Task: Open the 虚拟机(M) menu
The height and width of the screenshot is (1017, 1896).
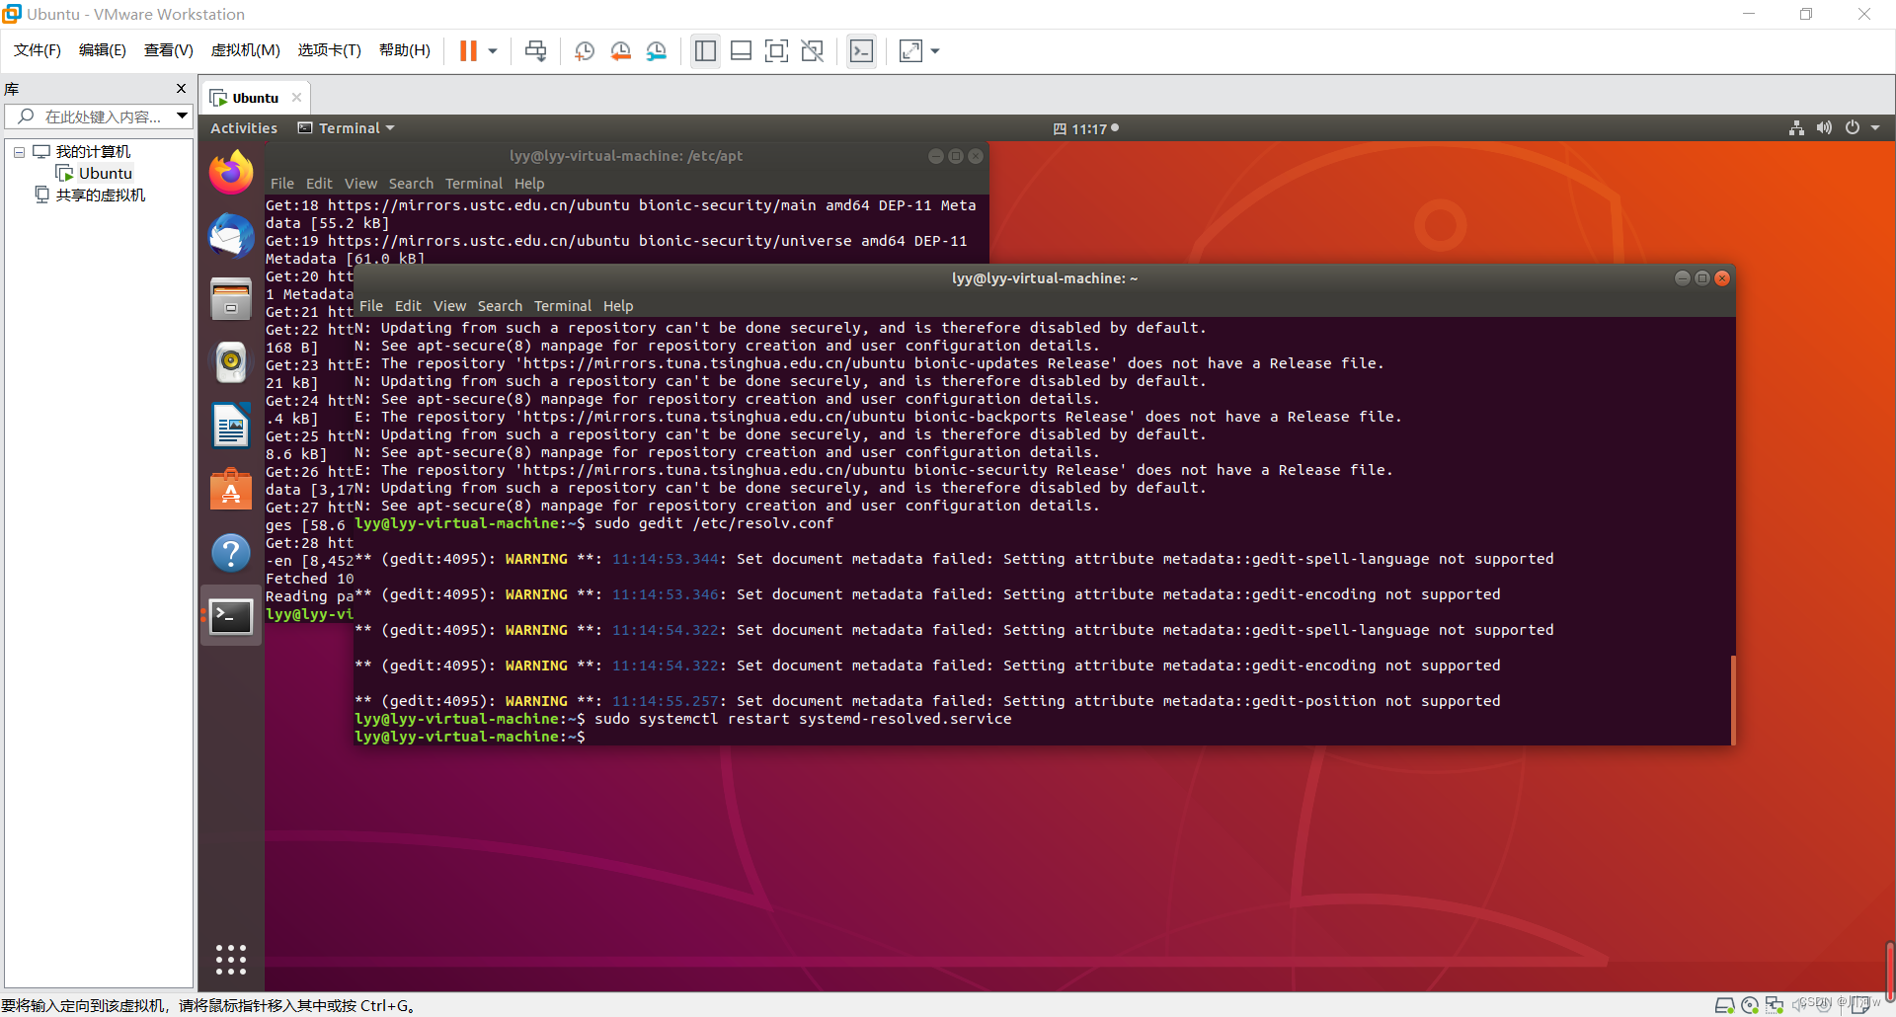Action: [x=245, y=50]
